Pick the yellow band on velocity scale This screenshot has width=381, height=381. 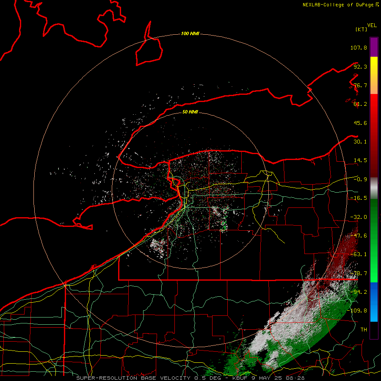pos(374,75)
